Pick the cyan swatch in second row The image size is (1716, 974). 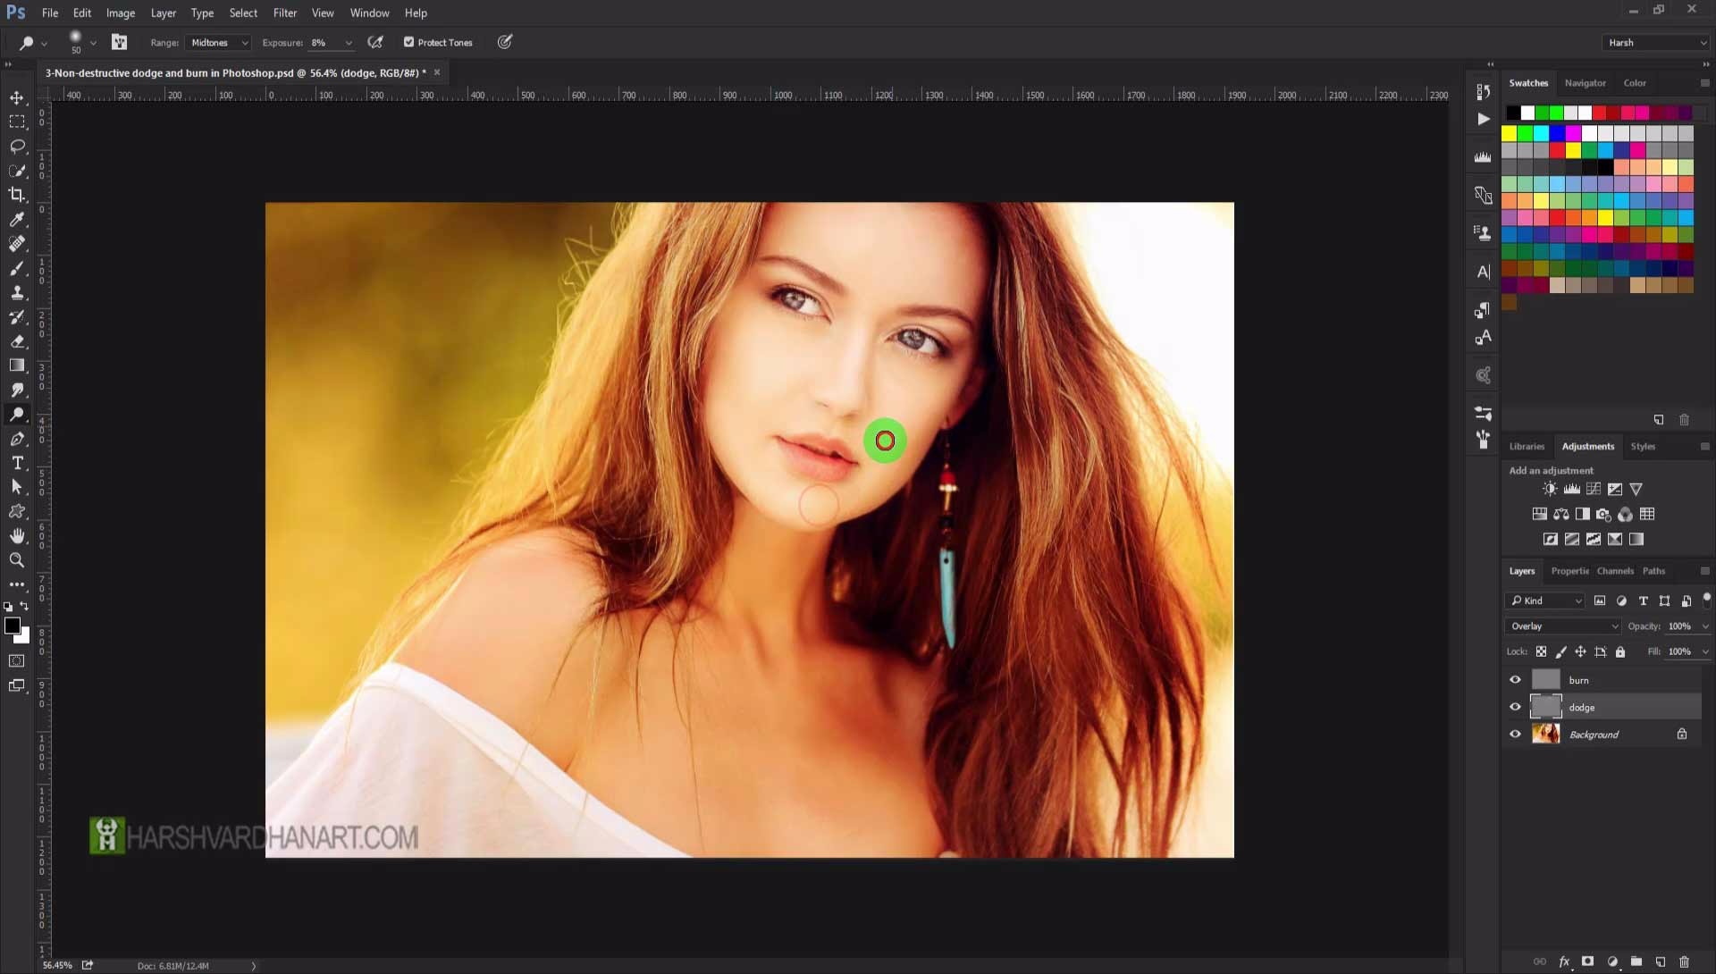(1542, 133)
